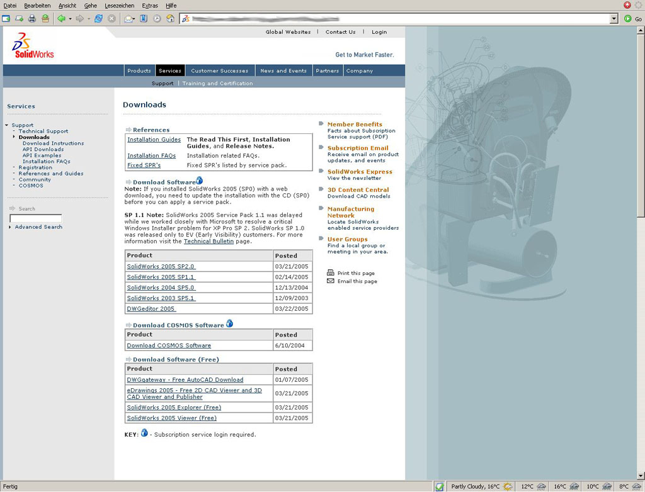645x492 pixels.
Task: Click the vertical scrollbar down arrow
Action: pyautogui.click(x=641, y=476)
